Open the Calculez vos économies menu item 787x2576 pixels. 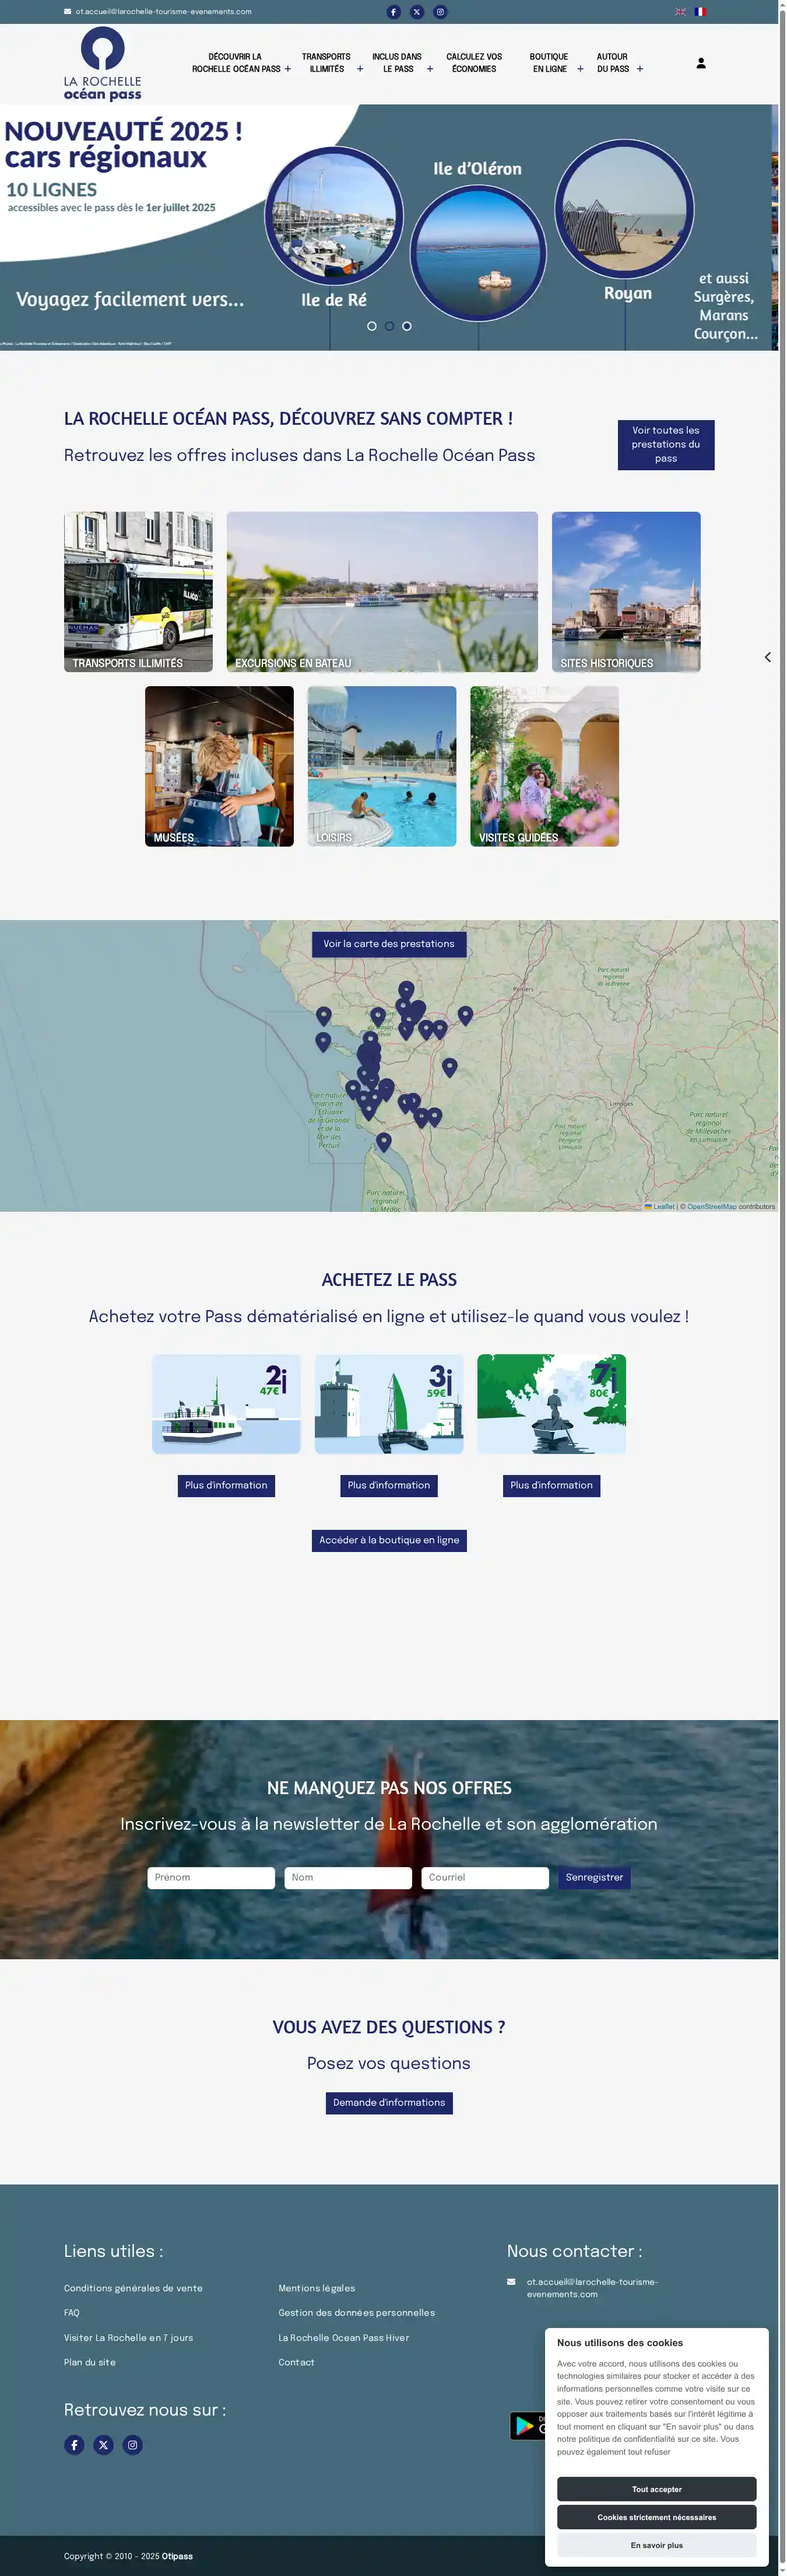click(x=473, y=63)
